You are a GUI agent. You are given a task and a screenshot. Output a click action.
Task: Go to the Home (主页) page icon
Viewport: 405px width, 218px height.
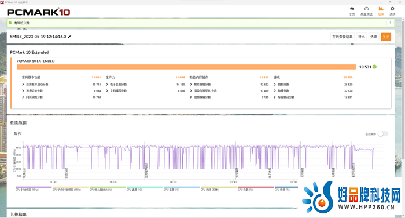tap(352, 9)
